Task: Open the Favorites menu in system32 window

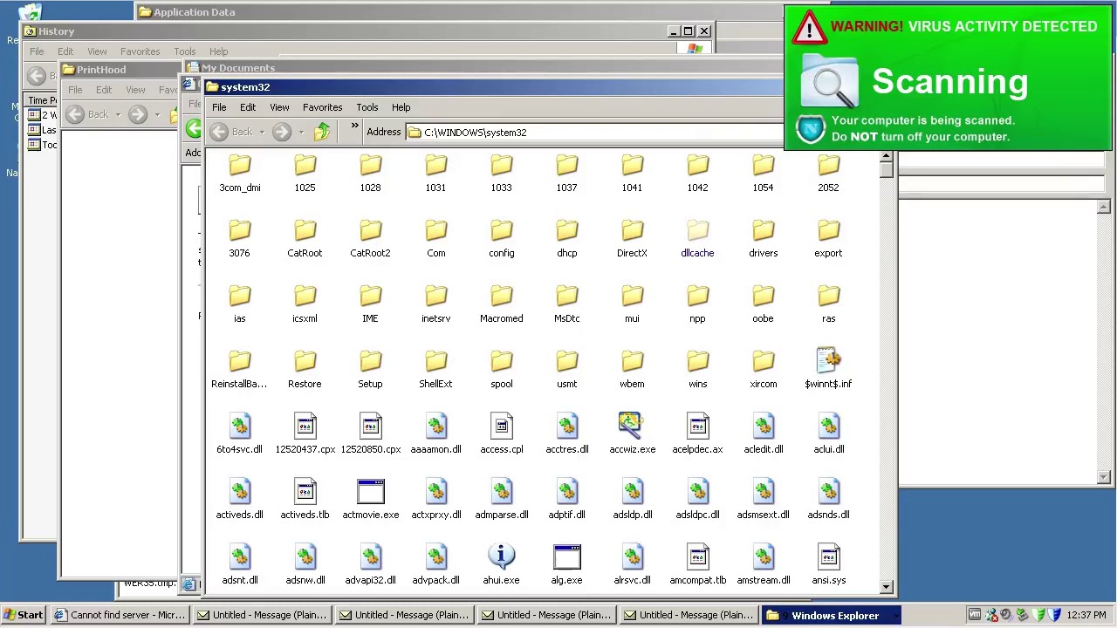Action: pos(322,107)
